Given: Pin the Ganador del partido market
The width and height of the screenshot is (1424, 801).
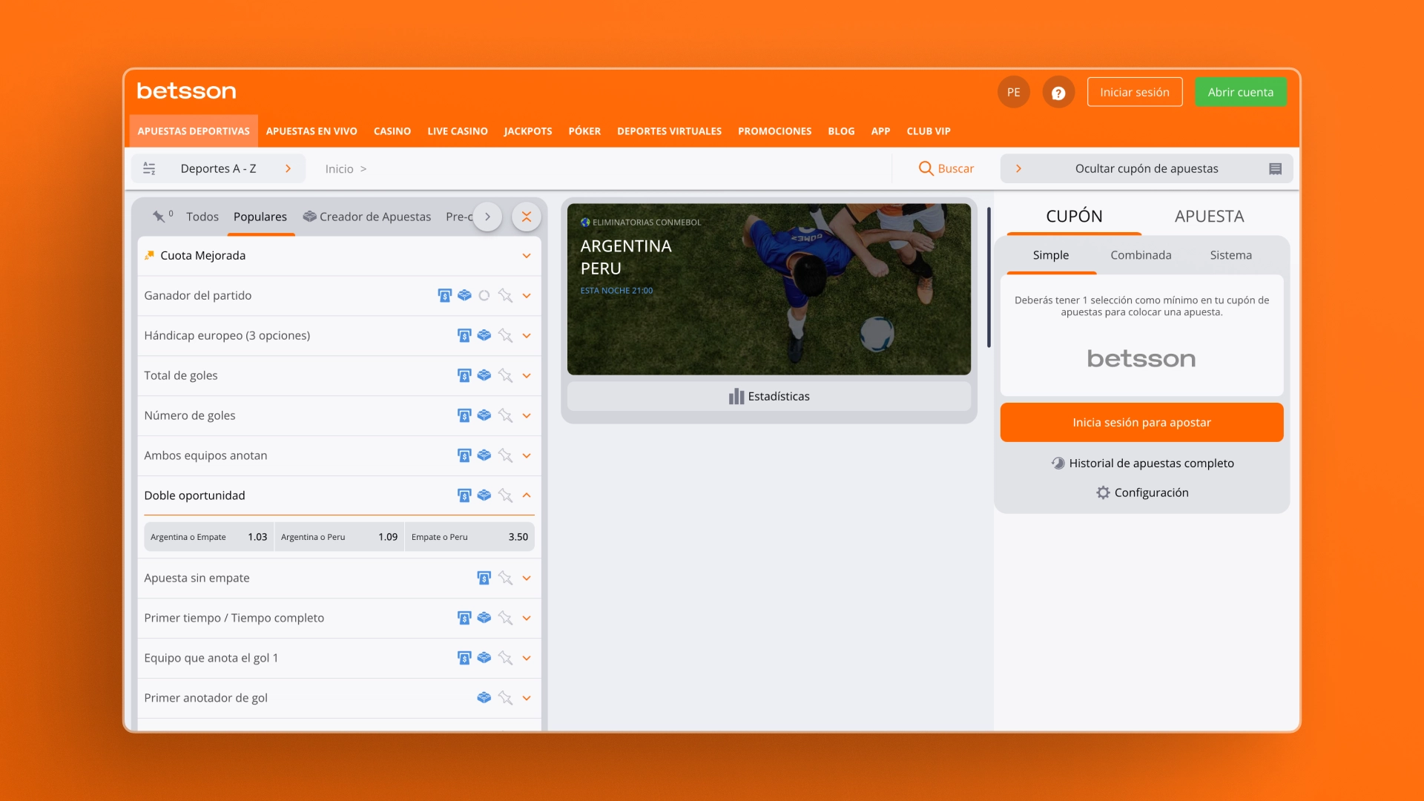Looking at the screenshot, I should [x=505, y=295].
